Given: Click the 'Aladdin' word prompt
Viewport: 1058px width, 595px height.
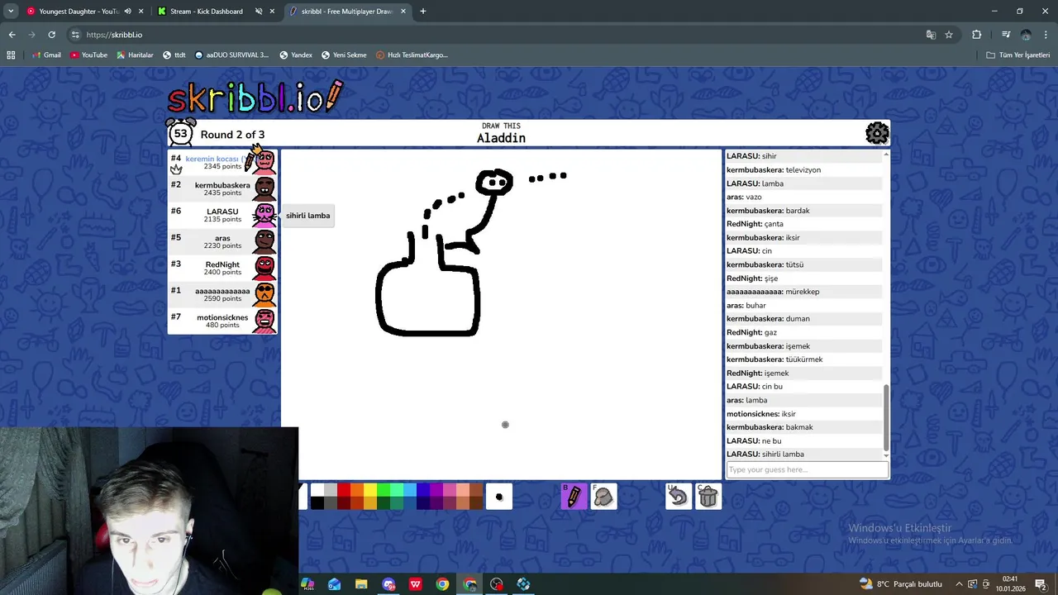Looking at the screenshot, I should (x=501, y=138).
